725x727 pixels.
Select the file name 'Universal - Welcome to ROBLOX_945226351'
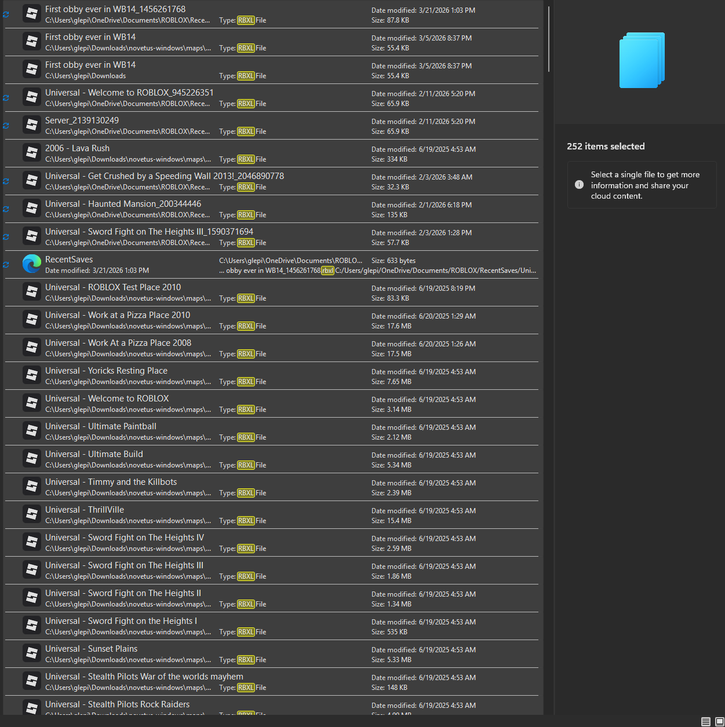point(129,93)
